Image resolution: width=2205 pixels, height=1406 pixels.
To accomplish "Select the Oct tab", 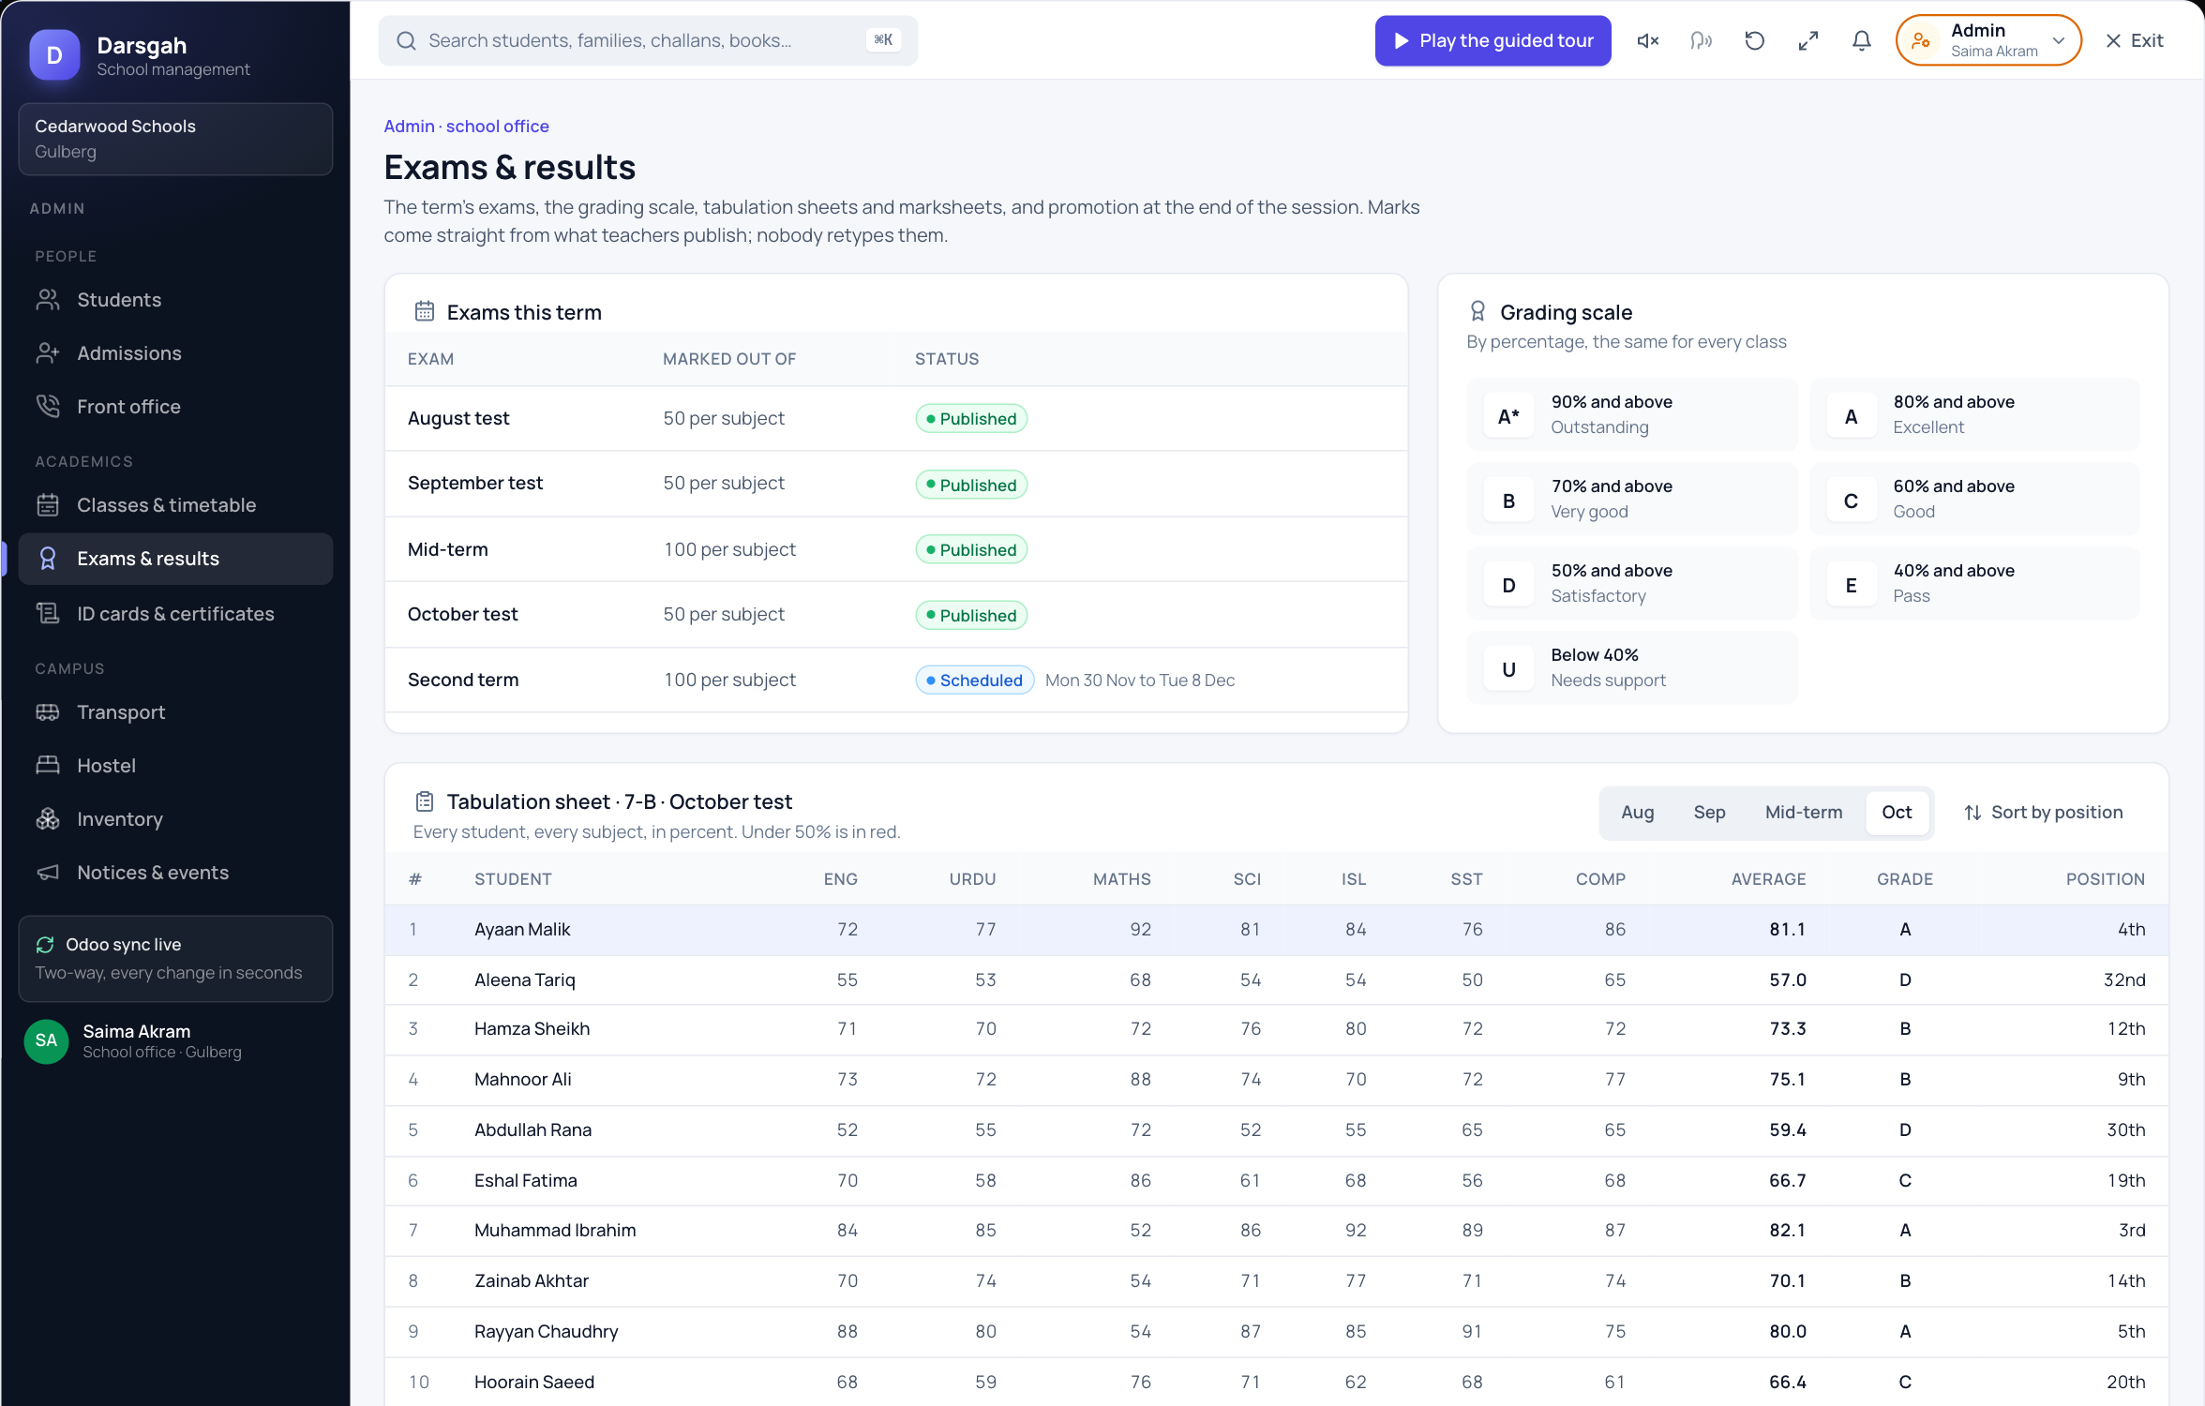I will pyautogui.click(x=1897, y=813).
